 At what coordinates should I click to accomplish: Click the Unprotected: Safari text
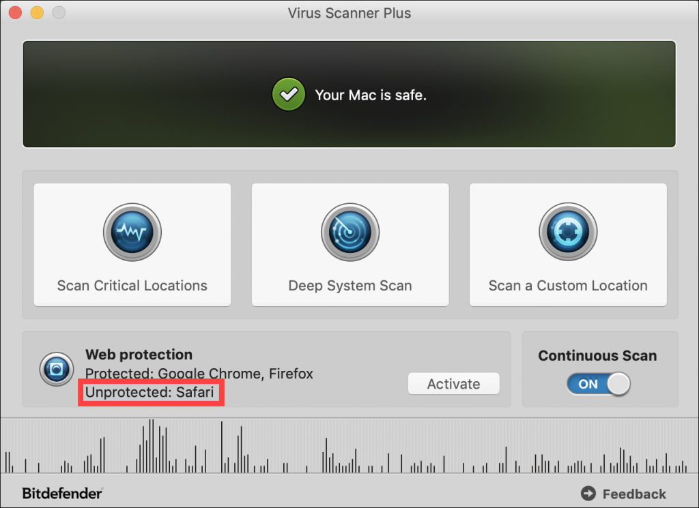pyautogui.click(x=149, y=392)
